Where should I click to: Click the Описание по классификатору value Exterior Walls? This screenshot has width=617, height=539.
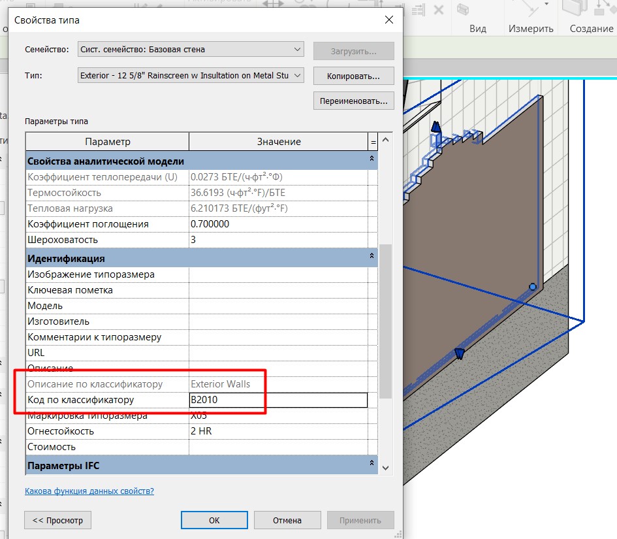(x=278, y=384)
